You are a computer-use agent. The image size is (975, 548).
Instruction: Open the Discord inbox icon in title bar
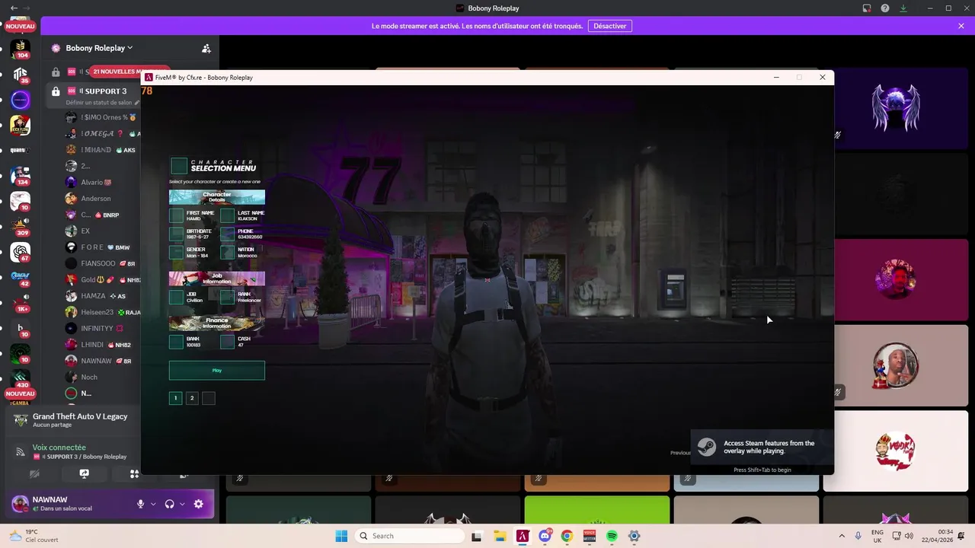(867, 8)
